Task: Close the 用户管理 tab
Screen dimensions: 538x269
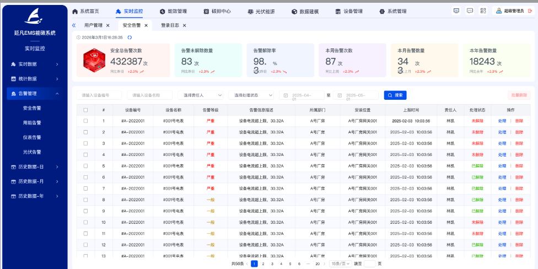Action: point(107,25)
